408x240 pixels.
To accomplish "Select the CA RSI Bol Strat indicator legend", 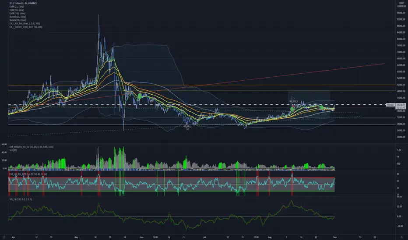I will [25, 24].
